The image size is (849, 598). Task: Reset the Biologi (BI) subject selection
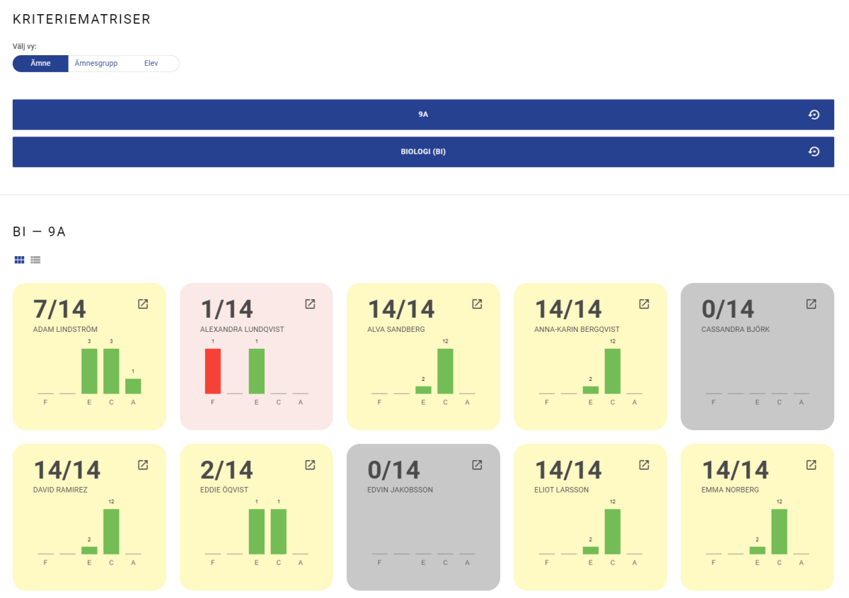(814, 151)
